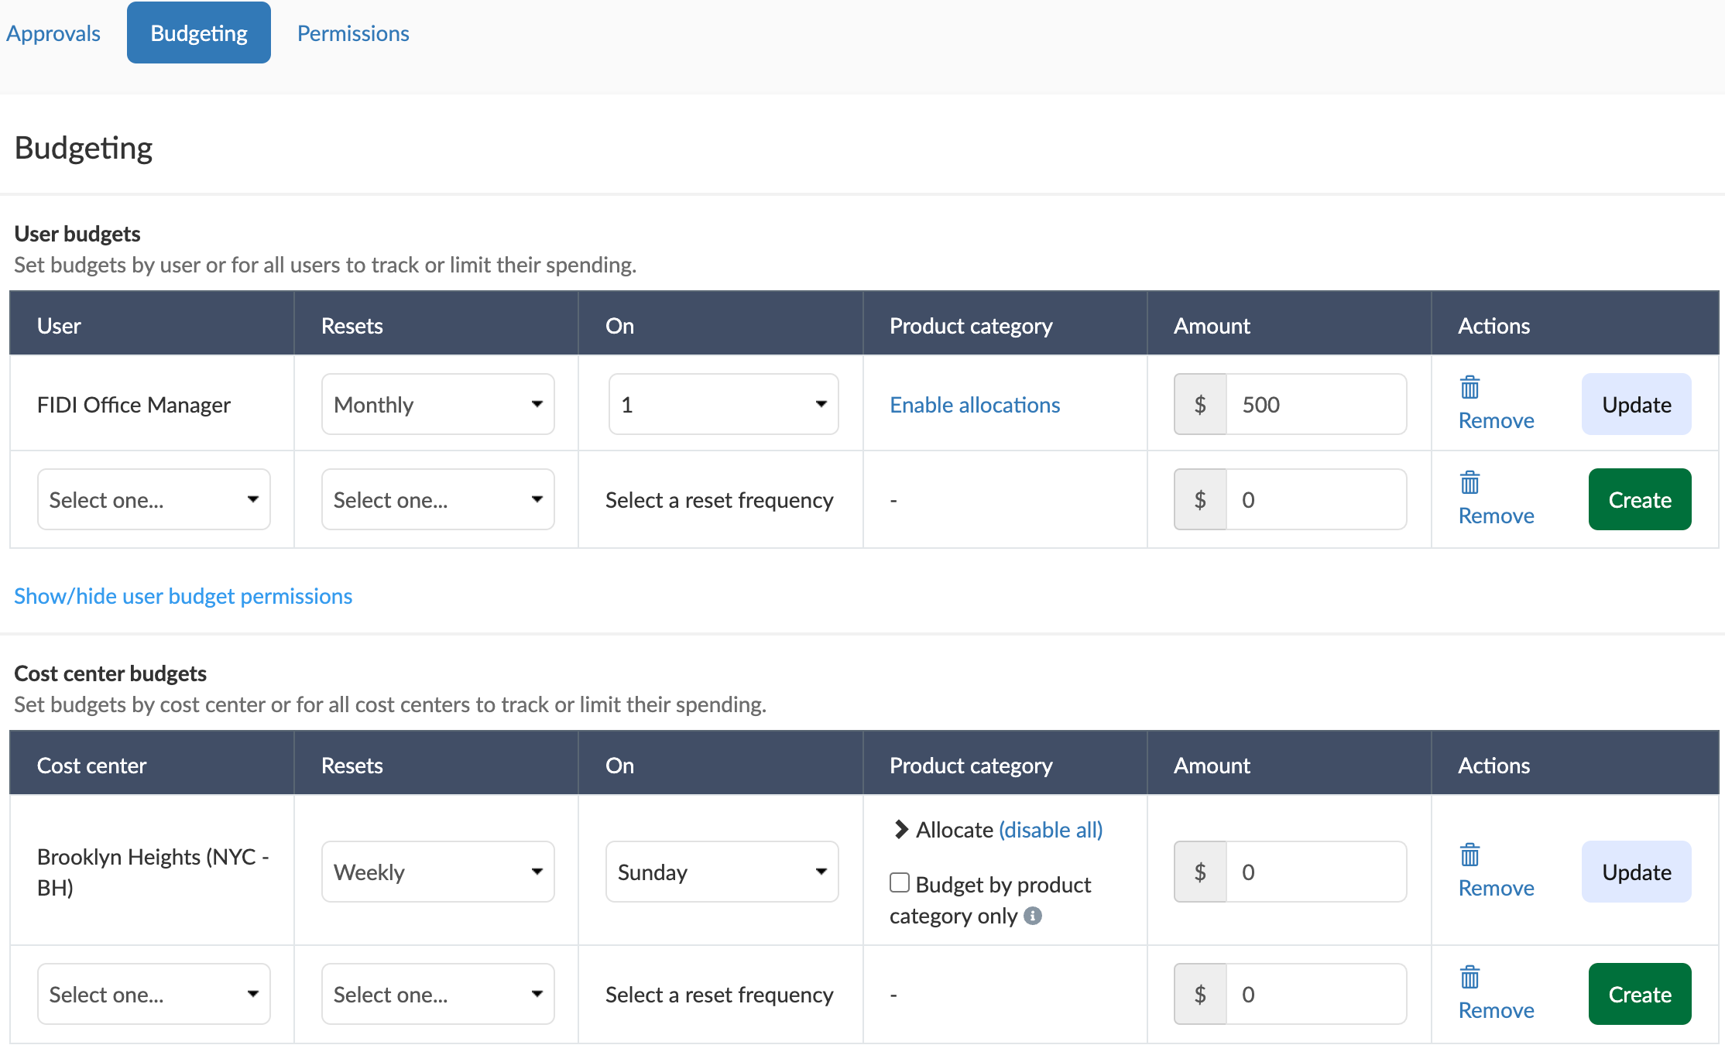Open the day dropdown showing 1
Viewport: 1725px width, 1045px height.
tap(723, 404)
